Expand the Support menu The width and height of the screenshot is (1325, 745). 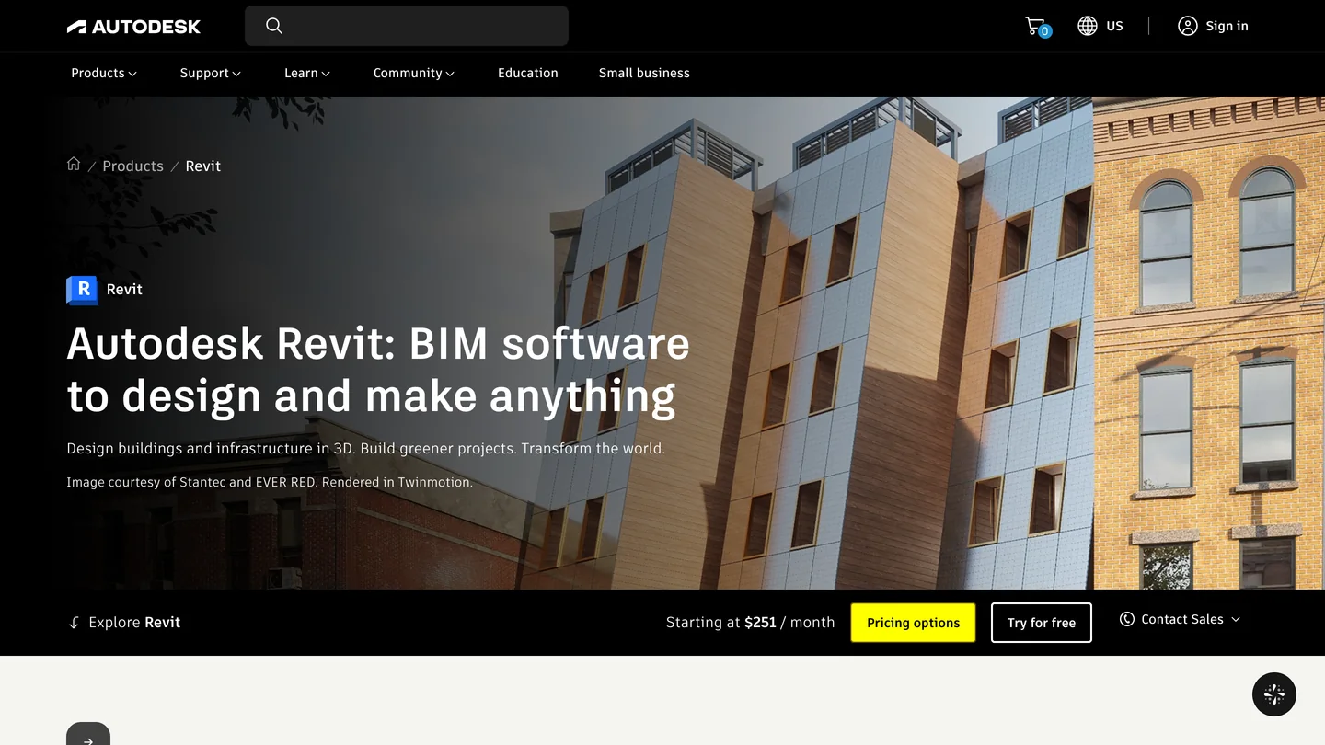pyautogui.click(x=211, y=73)
